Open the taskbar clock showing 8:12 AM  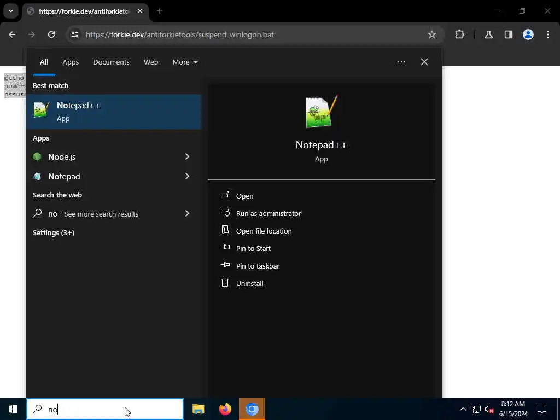point(513,409)
